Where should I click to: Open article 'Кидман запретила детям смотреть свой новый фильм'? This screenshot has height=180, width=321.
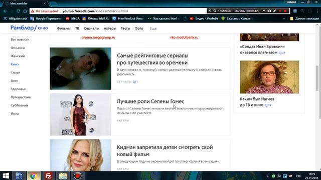(165, 150)
